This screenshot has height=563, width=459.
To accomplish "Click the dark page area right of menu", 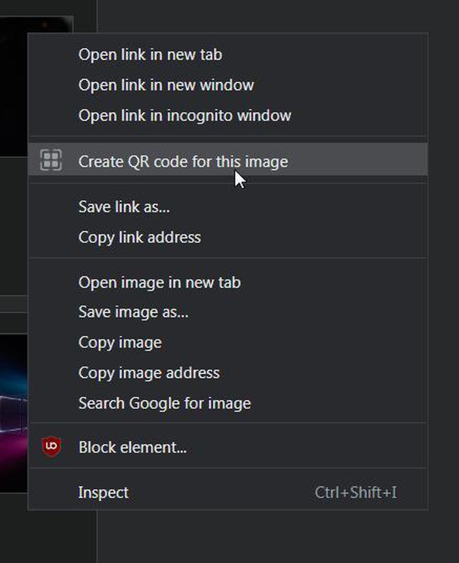I will click(x=443, y=262).
